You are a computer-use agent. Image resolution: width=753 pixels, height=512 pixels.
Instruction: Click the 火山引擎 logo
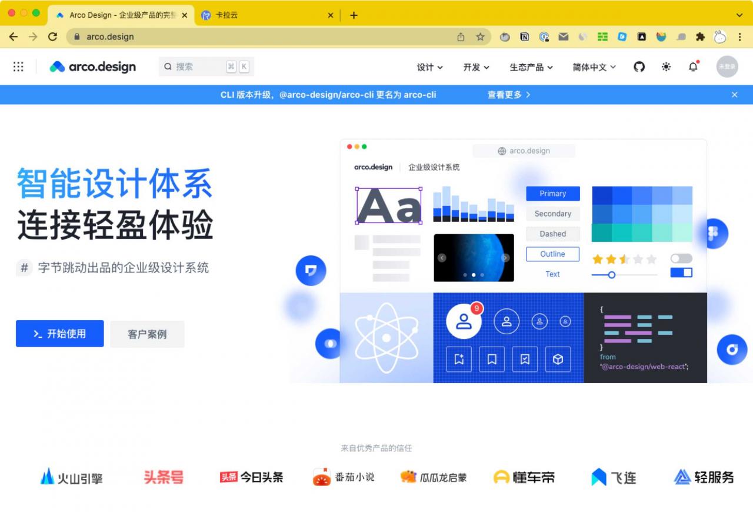coord(71,477)
